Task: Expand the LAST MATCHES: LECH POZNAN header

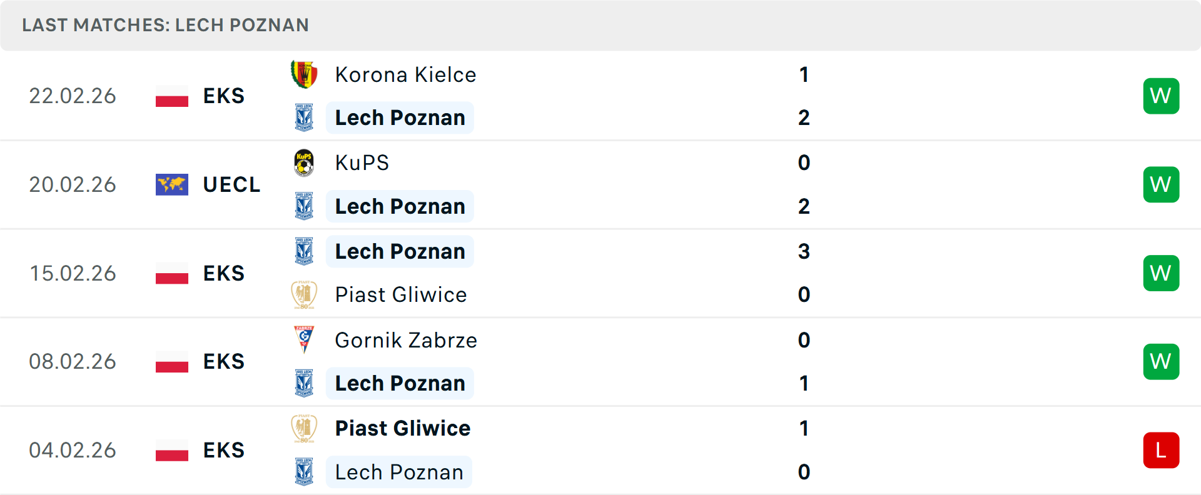Action: 166,25
